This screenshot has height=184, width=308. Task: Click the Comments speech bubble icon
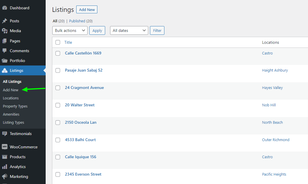click(5, 51)
